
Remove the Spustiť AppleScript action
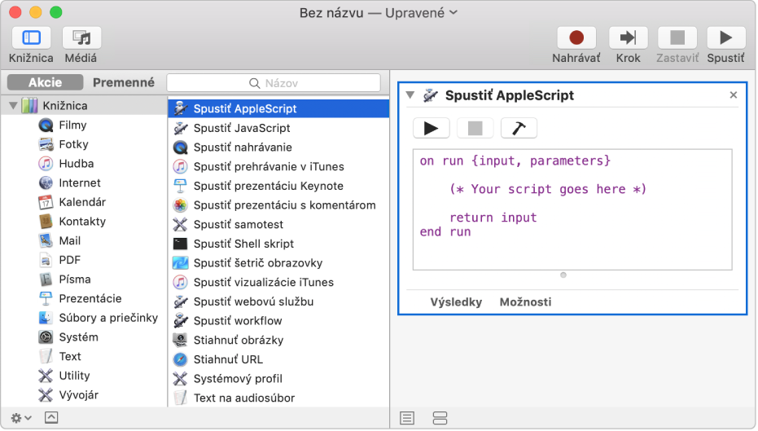(x=734, y=95)
